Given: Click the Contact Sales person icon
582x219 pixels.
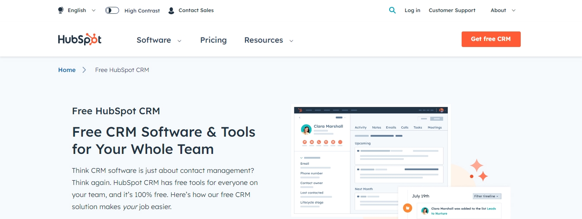Looking at the screenshot, I should point(171,10).
